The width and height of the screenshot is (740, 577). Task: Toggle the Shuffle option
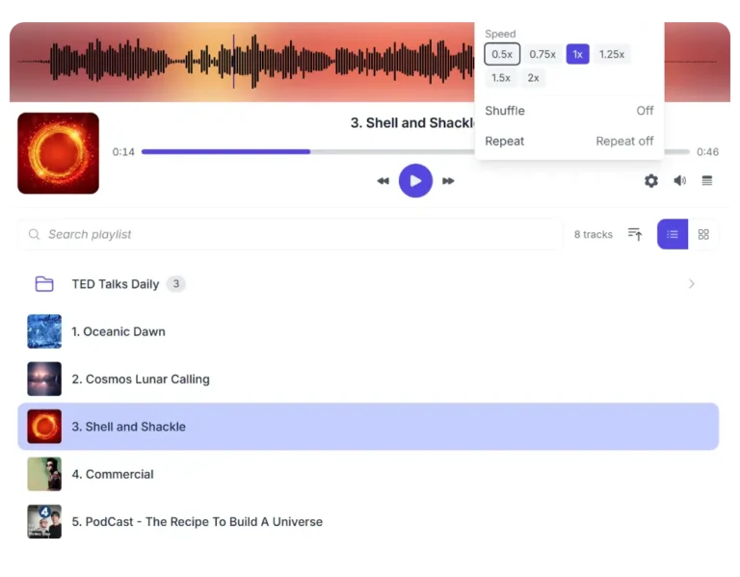pos(569,111)
